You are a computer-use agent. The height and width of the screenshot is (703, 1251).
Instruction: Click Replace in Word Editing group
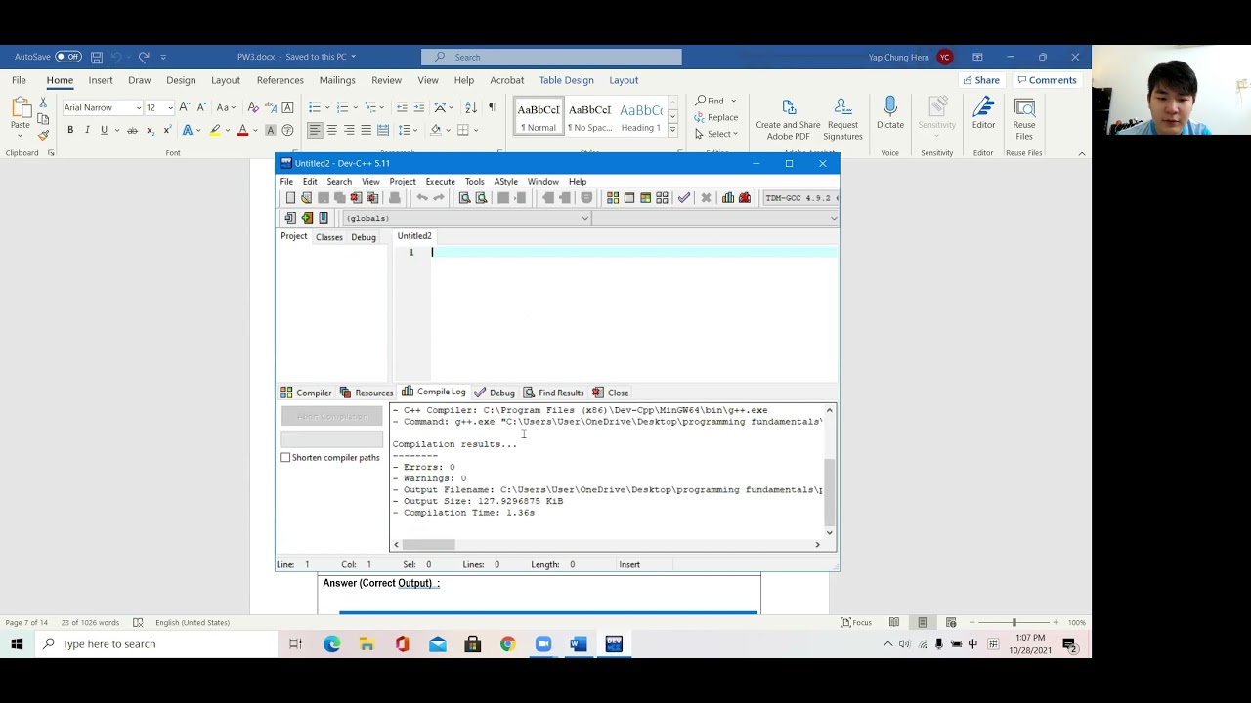coord(716,117)
